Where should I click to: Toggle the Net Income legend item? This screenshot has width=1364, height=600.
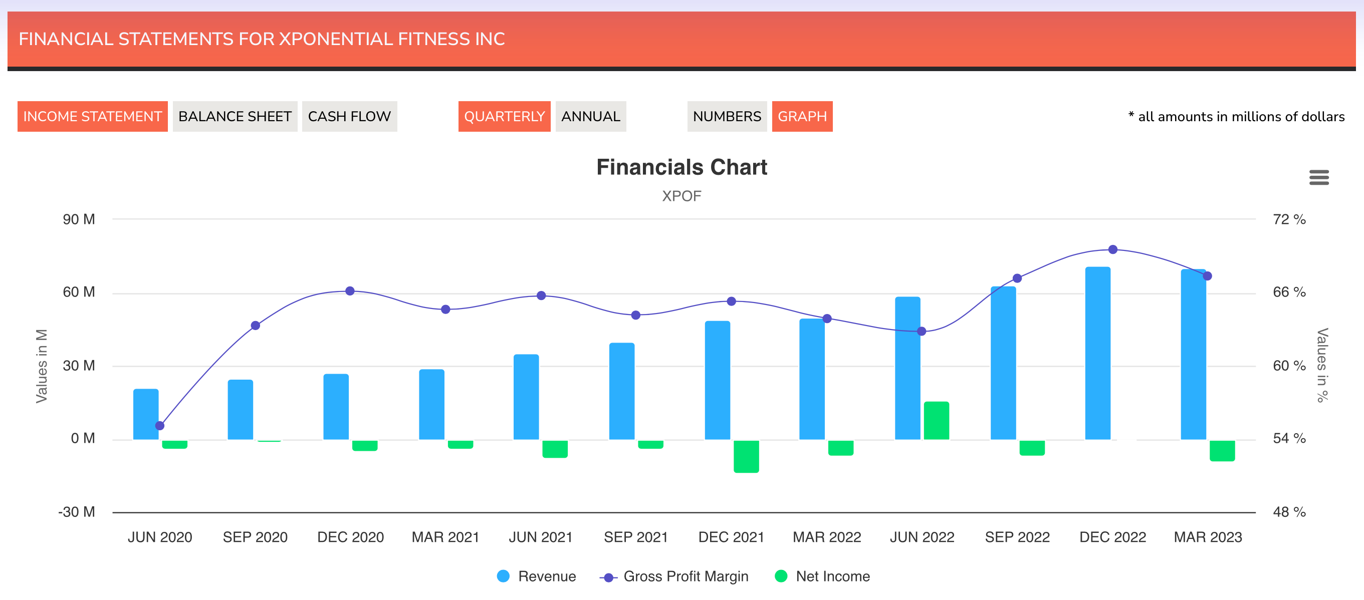(x=832, y=576)
